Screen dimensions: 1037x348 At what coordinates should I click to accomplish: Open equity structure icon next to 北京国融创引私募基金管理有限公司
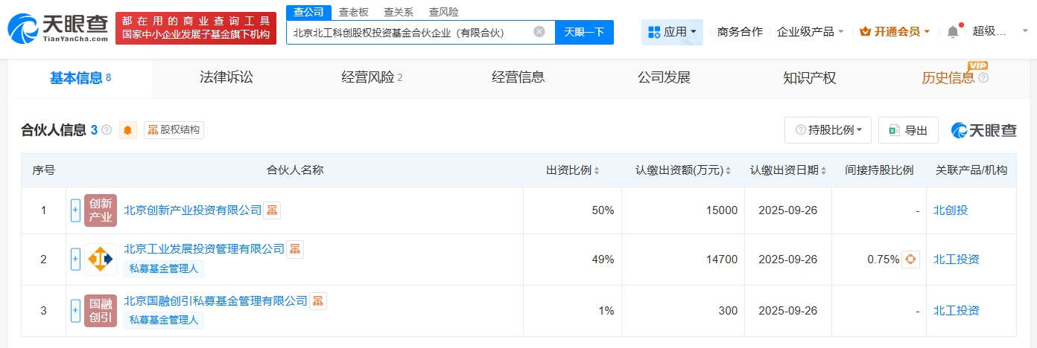(x=318, y=301)
